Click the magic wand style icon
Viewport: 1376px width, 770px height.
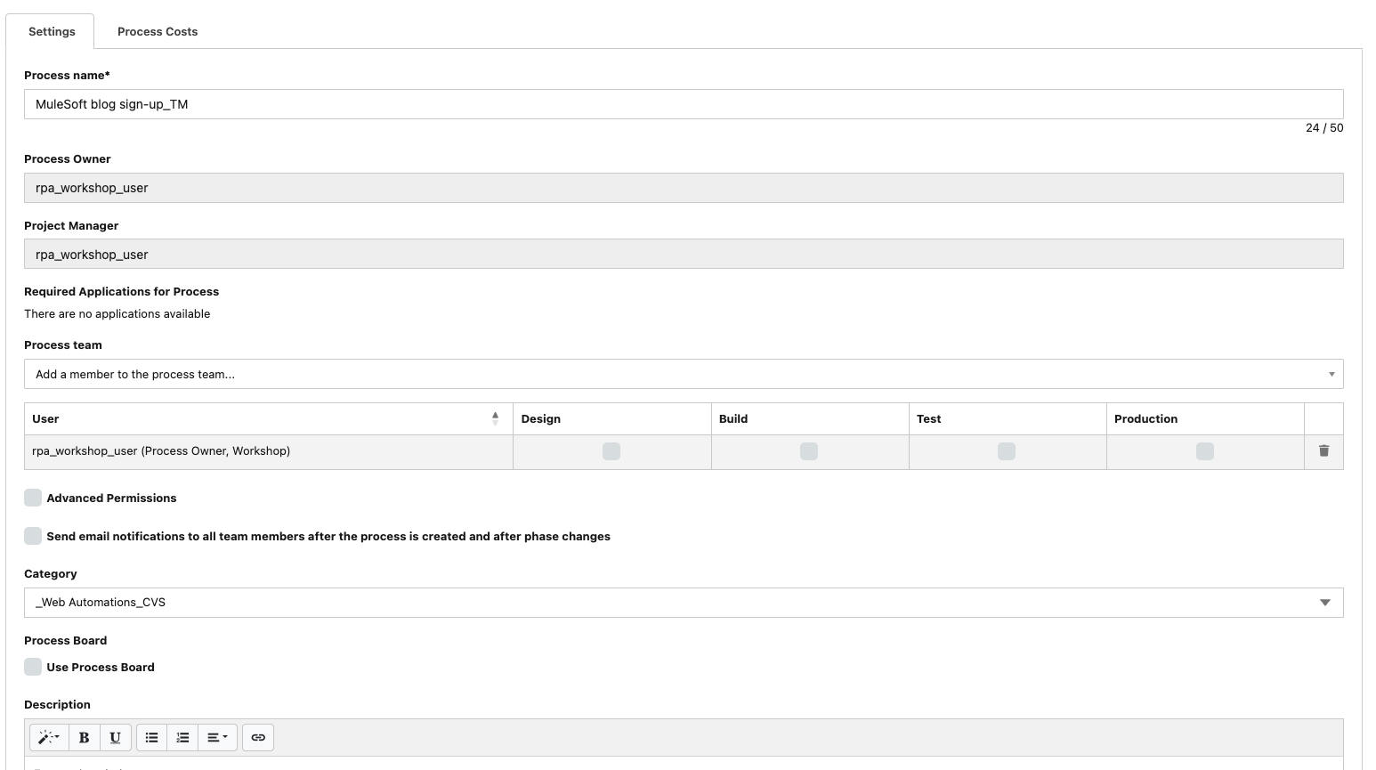pos(48,737)
